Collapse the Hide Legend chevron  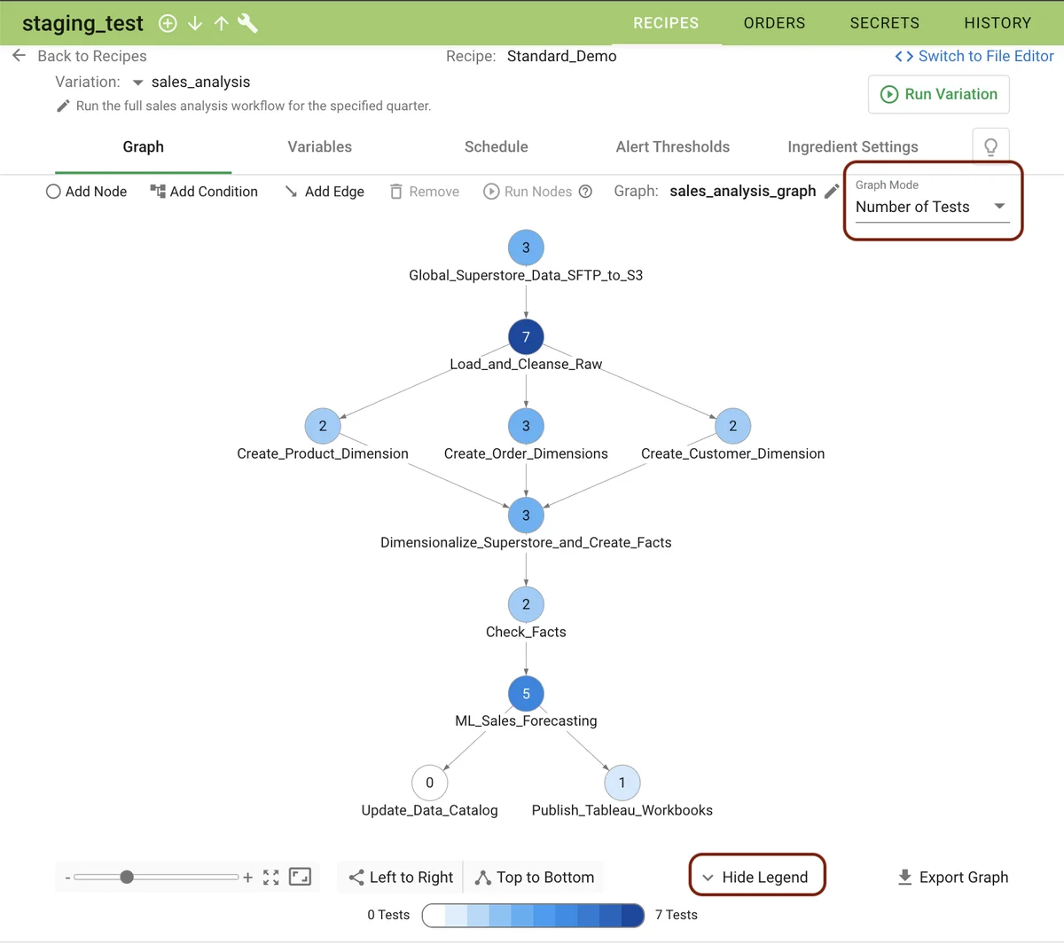click(708, 876)
